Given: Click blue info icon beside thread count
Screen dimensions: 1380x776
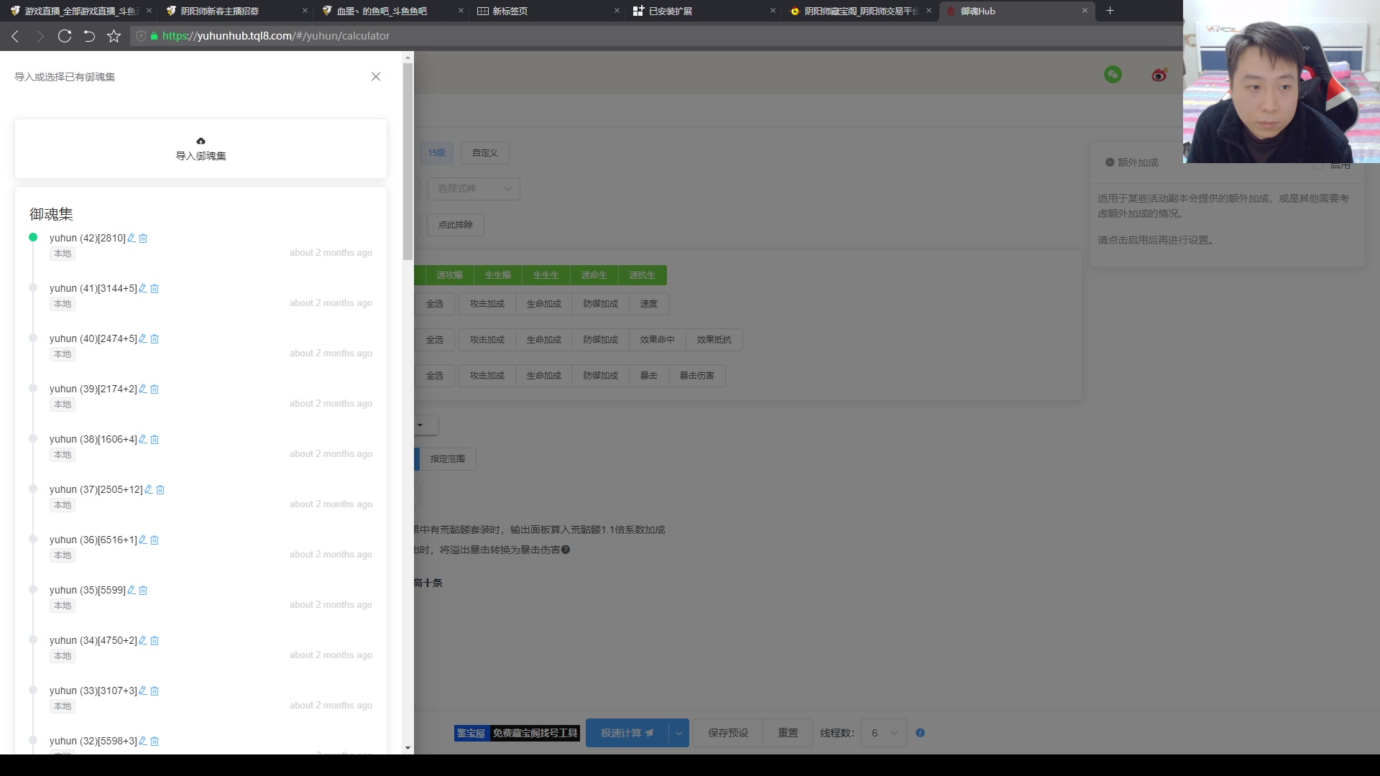Looking at the screenshot, I should click(x=920, y=733).
